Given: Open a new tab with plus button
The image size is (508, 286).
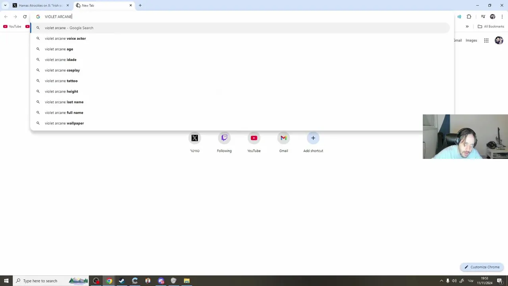Looking at the screenshot, I should 140,6.
